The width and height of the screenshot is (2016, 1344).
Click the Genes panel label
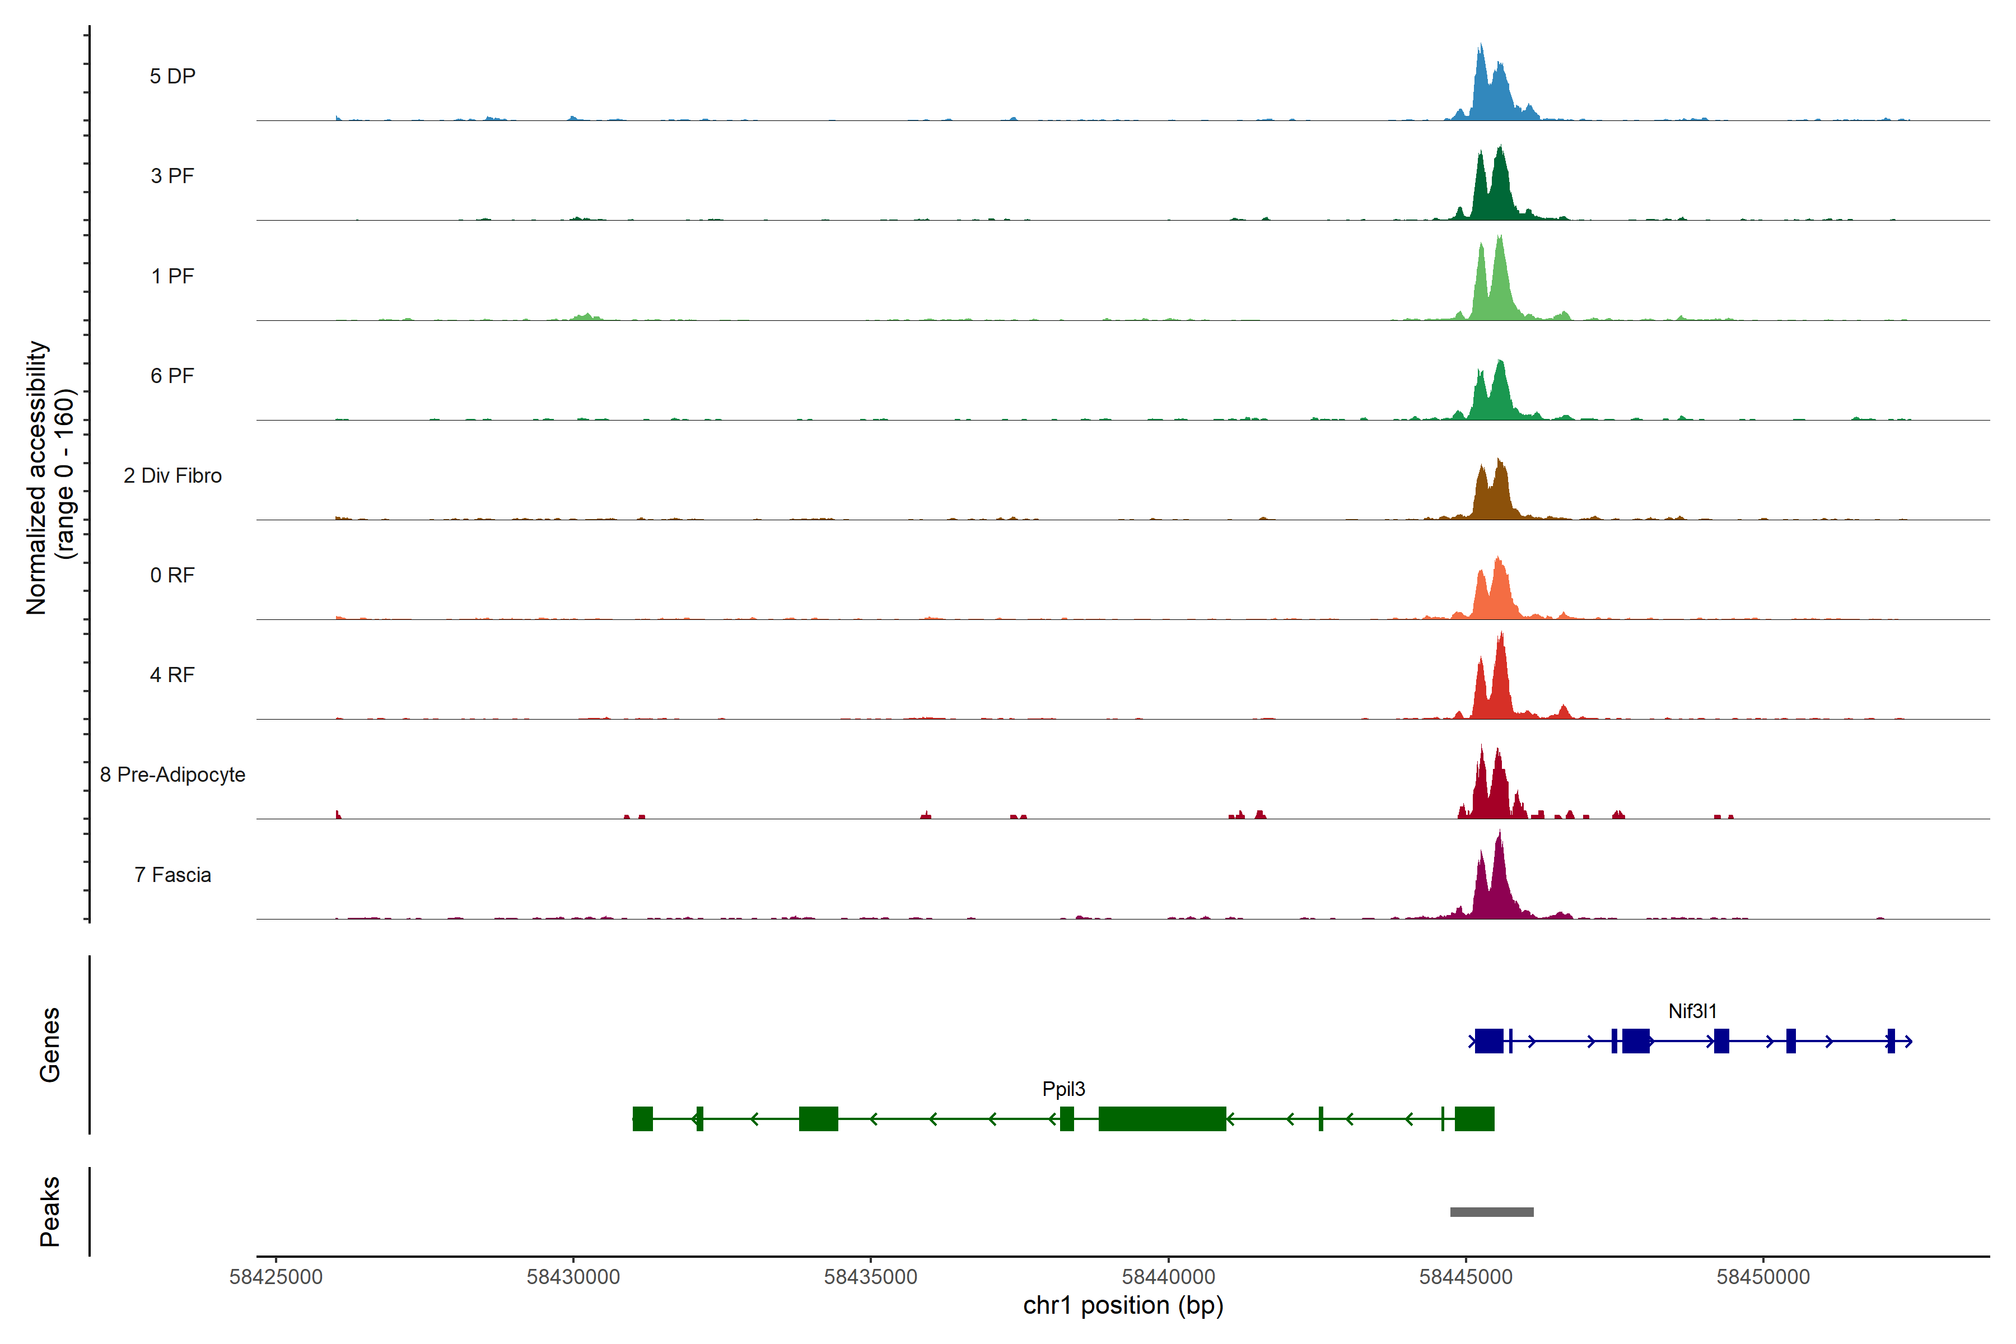(x=50, y=1045)
